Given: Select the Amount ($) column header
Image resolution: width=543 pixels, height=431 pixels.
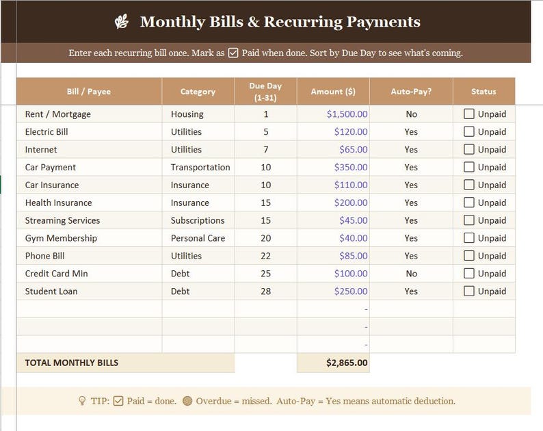Looking at the screenshot, I should 333,92.
